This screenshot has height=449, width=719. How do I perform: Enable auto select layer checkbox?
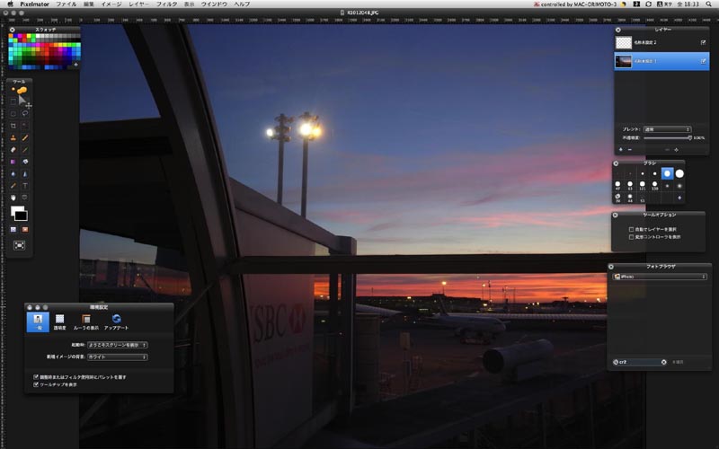click(x=632, y=229)
